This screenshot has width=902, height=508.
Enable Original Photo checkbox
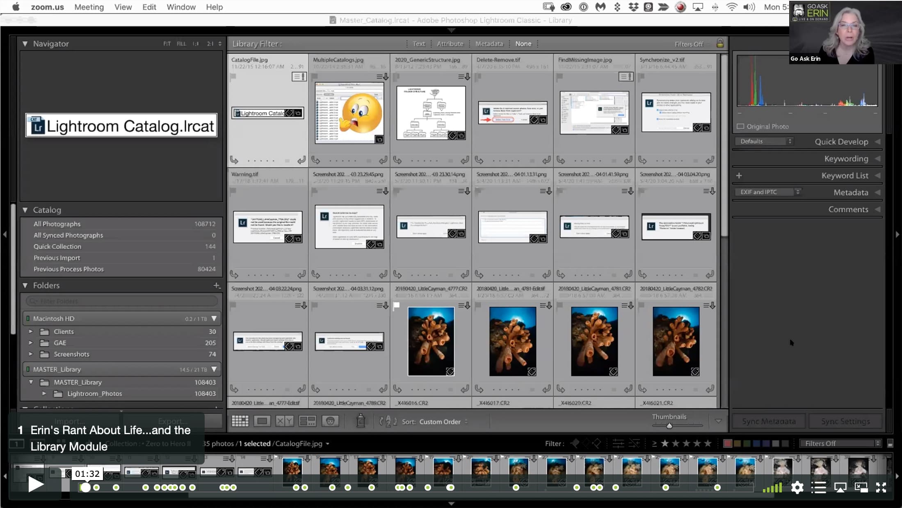pyautogui.click(x=740, y=126)
